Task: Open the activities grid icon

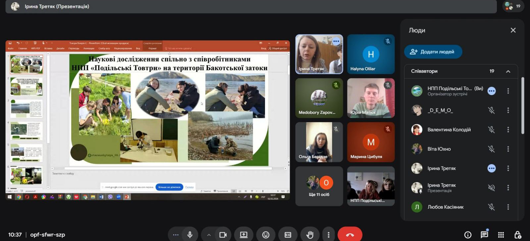Action: pyautogui.click(x=501, y=235)
